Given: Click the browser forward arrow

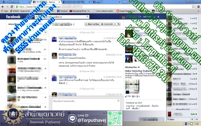Looking at the screenshot, I should tap(7, 7).
